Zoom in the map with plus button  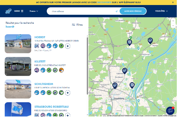(173, 21)
